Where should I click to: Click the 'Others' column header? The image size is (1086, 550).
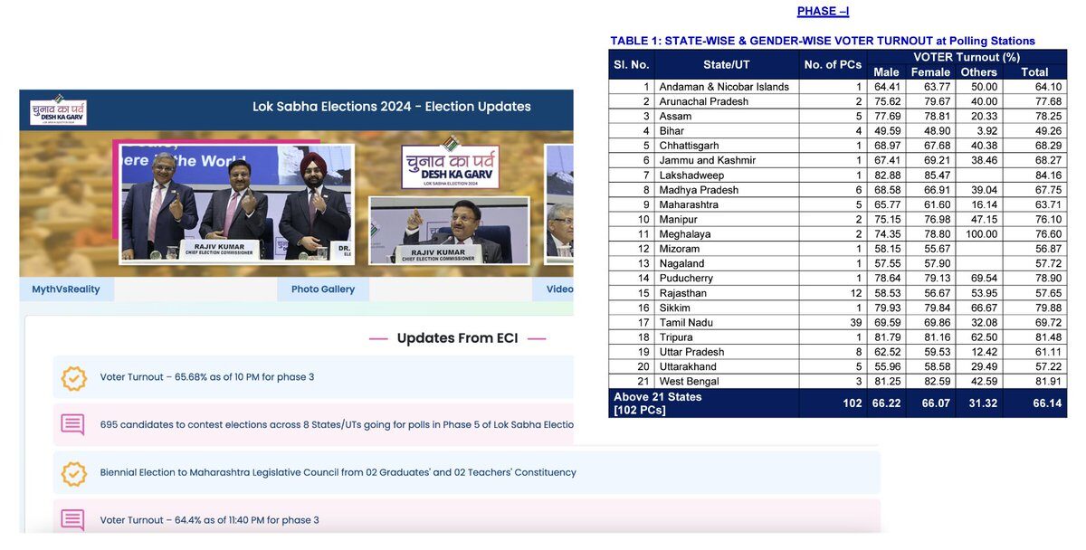tap(978, 72)
